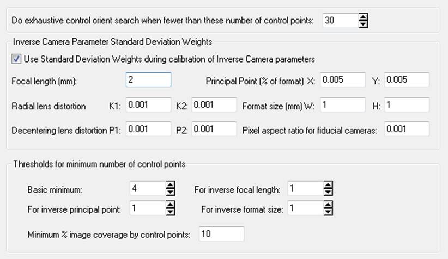Increase the inverse principal point threshold
Screen dimensions: 448x259
[x=171, y=205]
